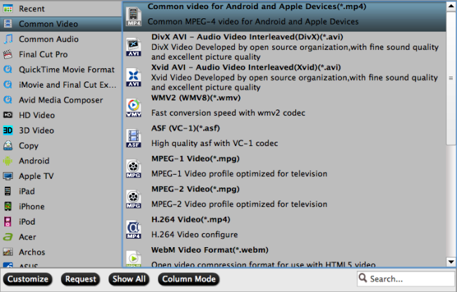457x292 pixels.
Task: Open the iPod category label
Action: 27,222
